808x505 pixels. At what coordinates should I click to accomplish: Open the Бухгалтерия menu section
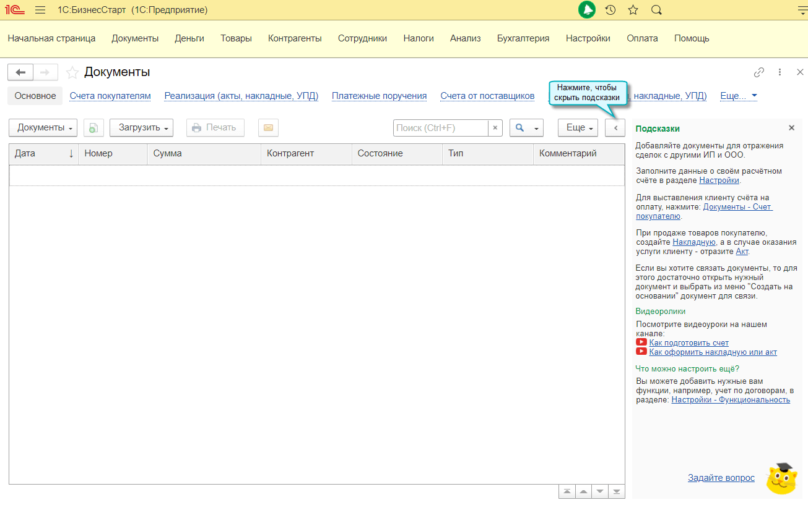coord(523,38)
